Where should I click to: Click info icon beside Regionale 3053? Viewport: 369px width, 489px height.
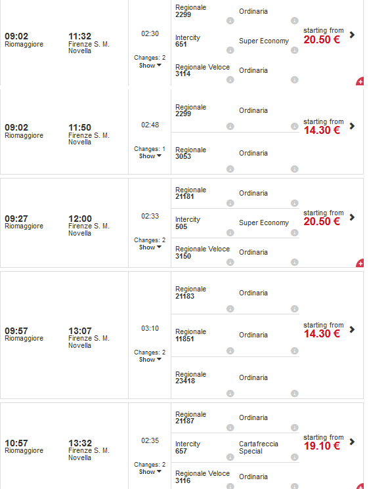pos(230,169)
